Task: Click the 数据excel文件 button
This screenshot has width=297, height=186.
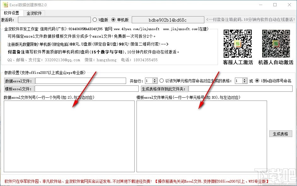Action: [19, 80]
